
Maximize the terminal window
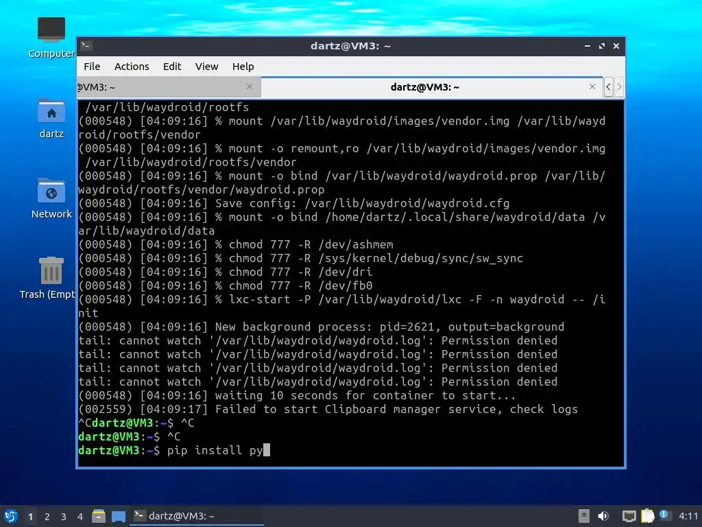(602, 46)
